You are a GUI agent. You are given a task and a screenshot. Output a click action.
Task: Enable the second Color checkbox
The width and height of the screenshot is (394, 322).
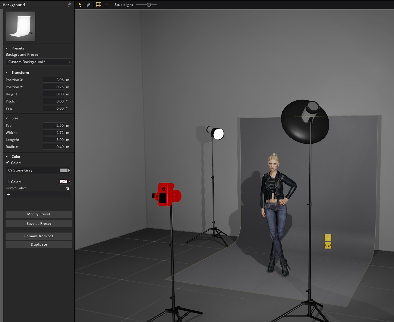tap(7, 182)
